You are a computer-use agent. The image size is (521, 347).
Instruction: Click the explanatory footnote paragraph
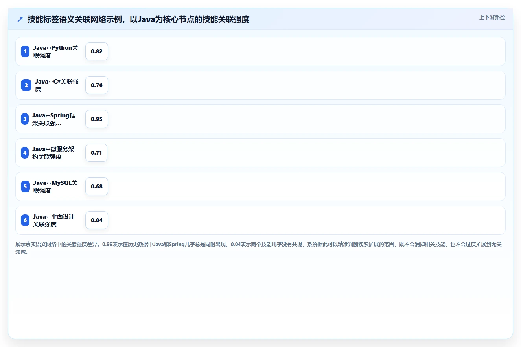coord(258,248)
